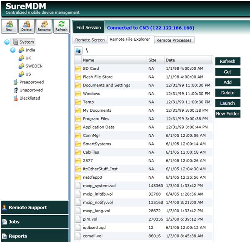The width and height of the screenshot is (251, 243).
Task: Select the India tree item label
Action: (30, 50)
